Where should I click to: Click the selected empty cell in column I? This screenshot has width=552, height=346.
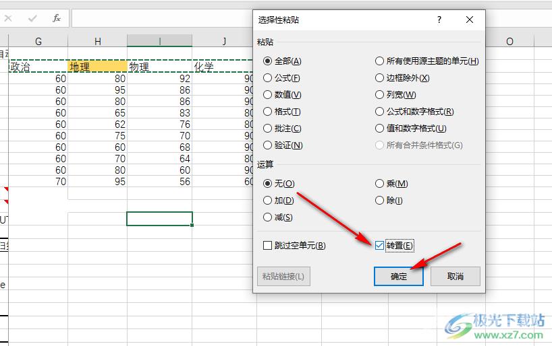[x=159, y=219]
